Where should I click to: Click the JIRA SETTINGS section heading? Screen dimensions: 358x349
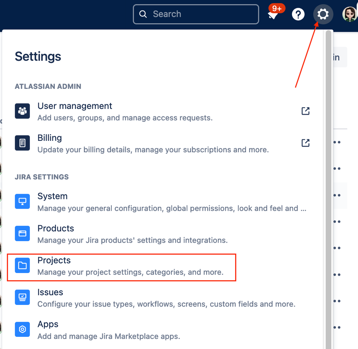pyautogui.click(x=42, y=177)
